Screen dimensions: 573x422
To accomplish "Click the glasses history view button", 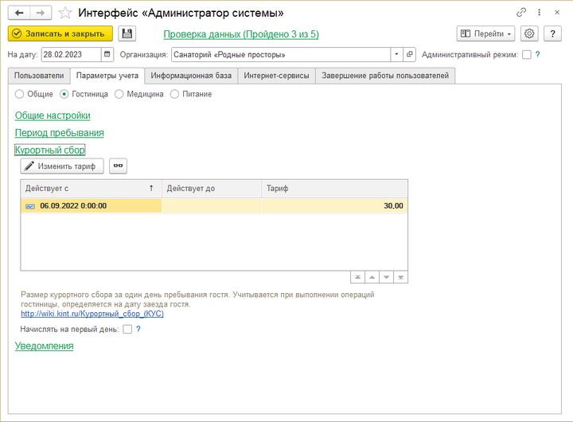I will (x=118, y=166).
